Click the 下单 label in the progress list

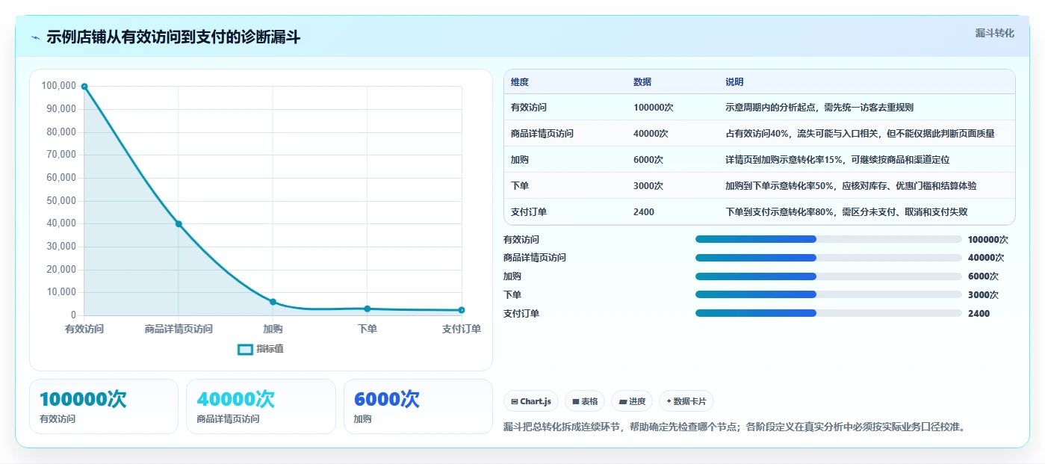512,295
